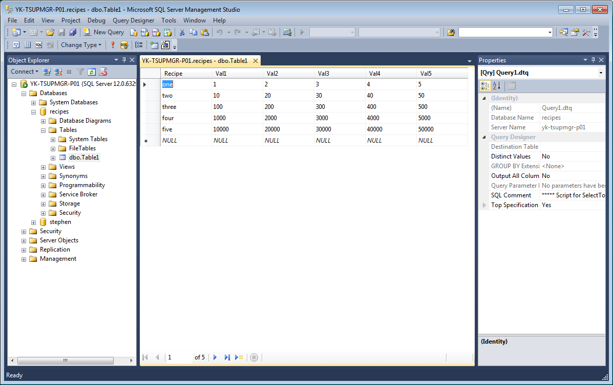Expand the stephen database node
Viewport: 613px width, 385px height.
34,222
